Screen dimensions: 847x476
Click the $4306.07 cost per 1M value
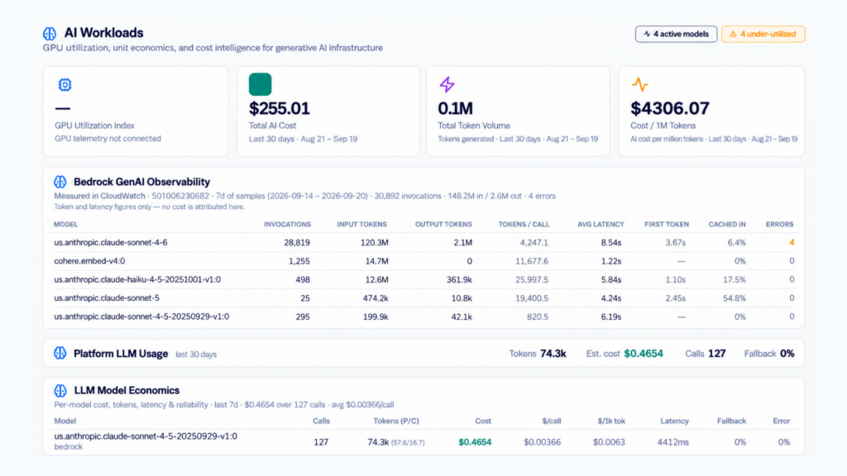pos(670,108)
